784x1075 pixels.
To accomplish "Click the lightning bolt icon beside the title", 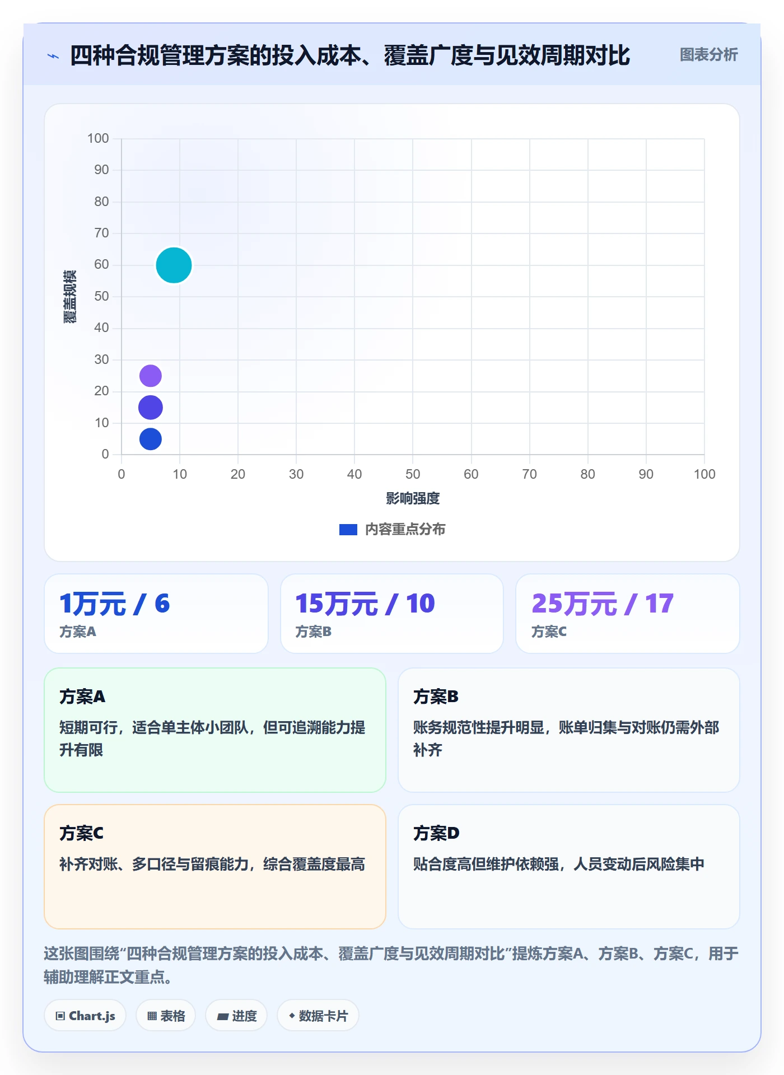I will 53,56.
